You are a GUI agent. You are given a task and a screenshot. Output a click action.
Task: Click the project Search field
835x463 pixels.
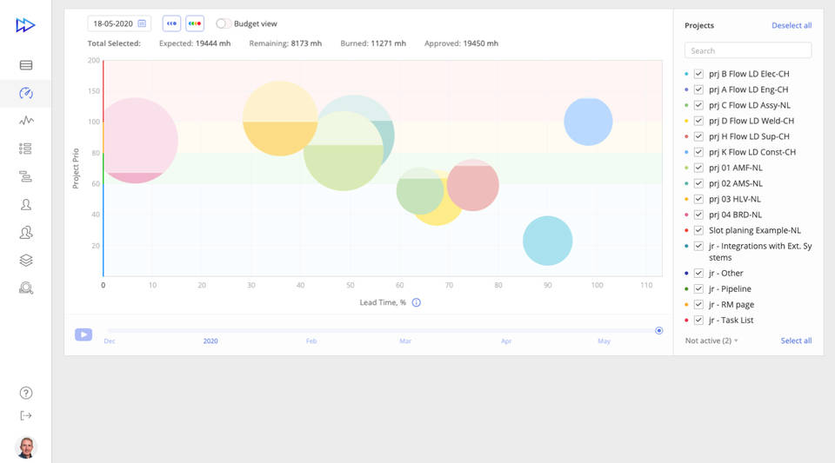pyautogui.click(x=747, y=51)
